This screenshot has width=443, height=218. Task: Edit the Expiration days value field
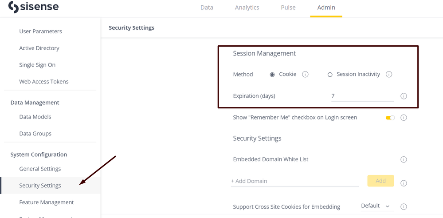pyautogui.click(x=362, y=96)
